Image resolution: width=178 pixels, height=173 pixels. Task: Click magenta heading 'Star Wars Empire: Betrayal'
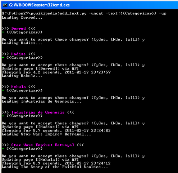tap(43, 145)
